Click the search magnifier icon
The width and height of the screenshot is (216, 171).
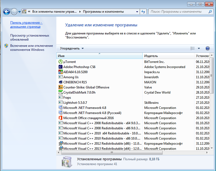point(210,12)
